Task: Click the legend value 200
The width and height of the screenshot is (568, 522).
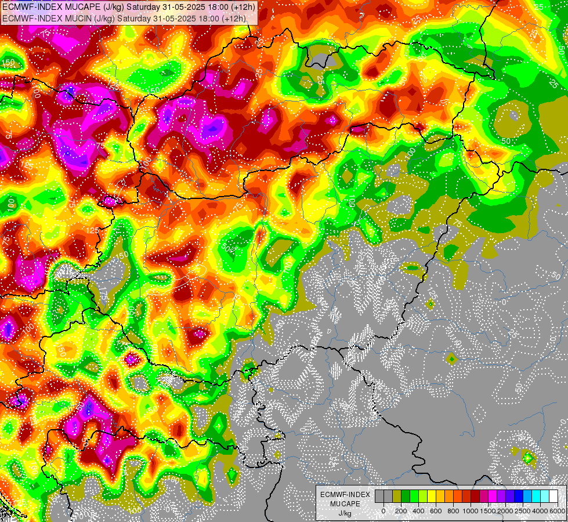Action: point(401,511)
